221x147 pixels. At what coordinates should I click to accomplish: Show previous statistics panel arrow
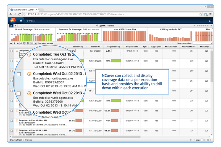coord(194,26)
